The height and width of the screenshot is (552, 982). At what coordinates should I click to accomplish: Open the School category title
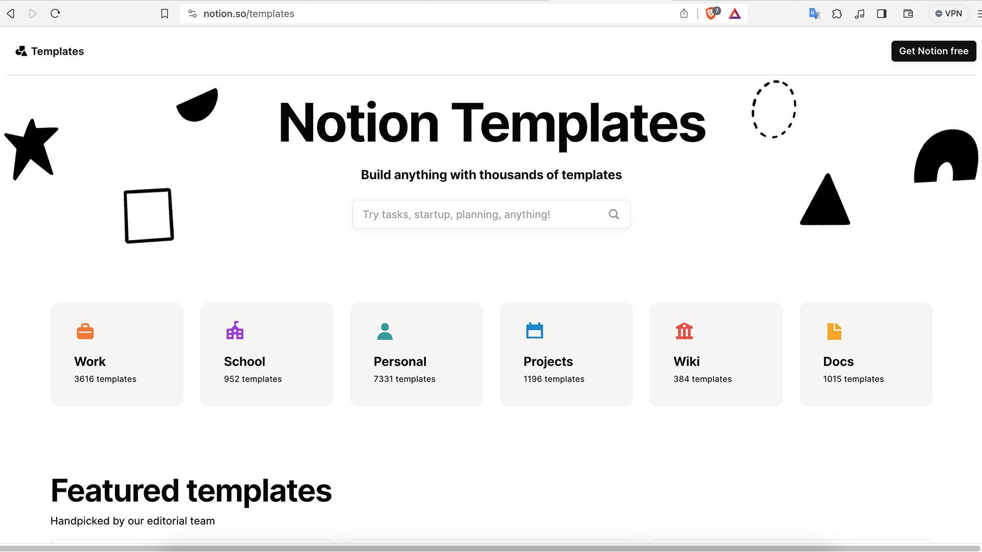click(244, 361)
